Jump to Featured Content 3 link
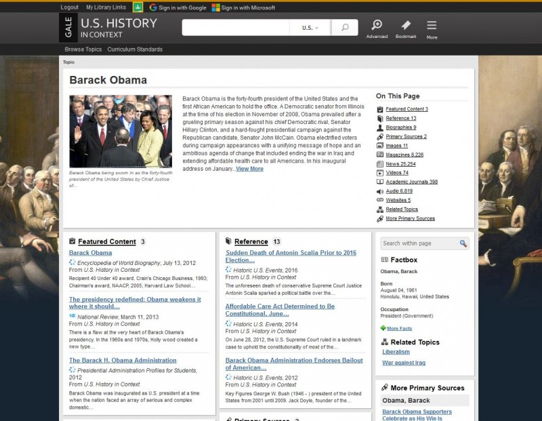This screenshot has height=421, width=542. (x=407, y=109)
